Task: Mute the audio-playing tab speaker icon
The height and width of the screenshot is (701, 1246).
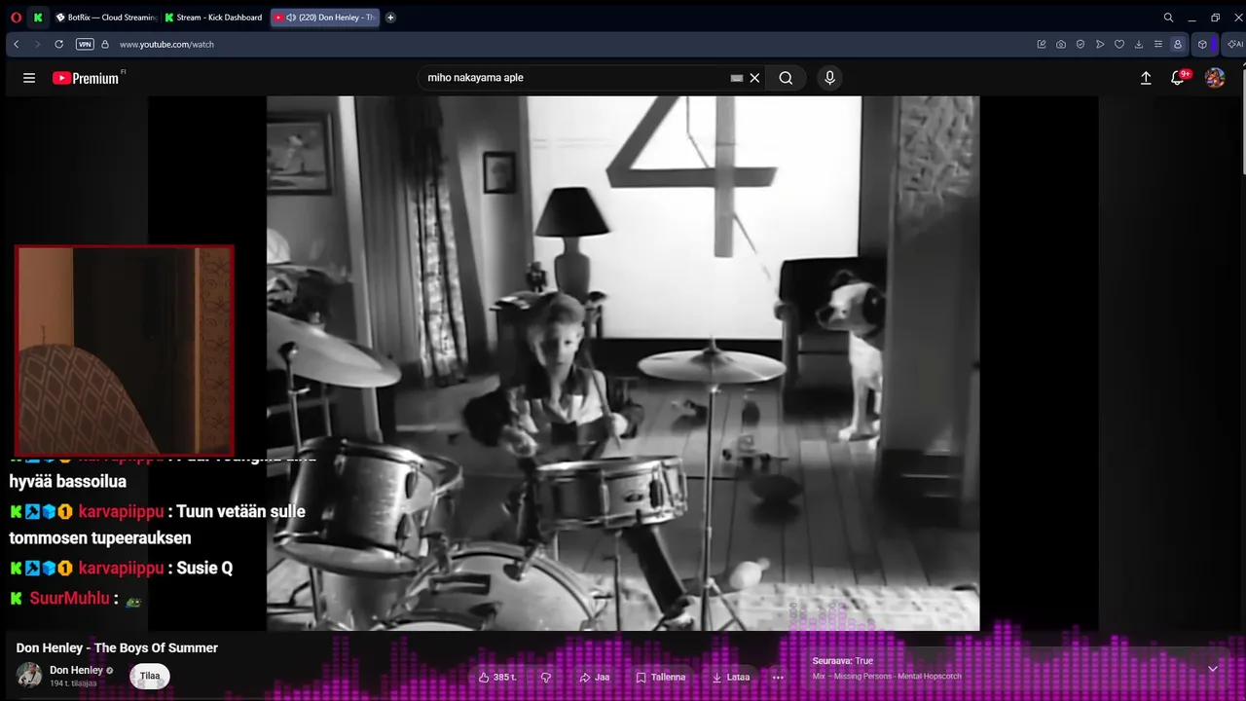Action: pyautogui.click(x=291, y=18)
